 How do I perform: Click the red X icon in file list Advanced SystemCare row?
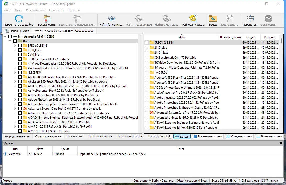coord(152,113)
